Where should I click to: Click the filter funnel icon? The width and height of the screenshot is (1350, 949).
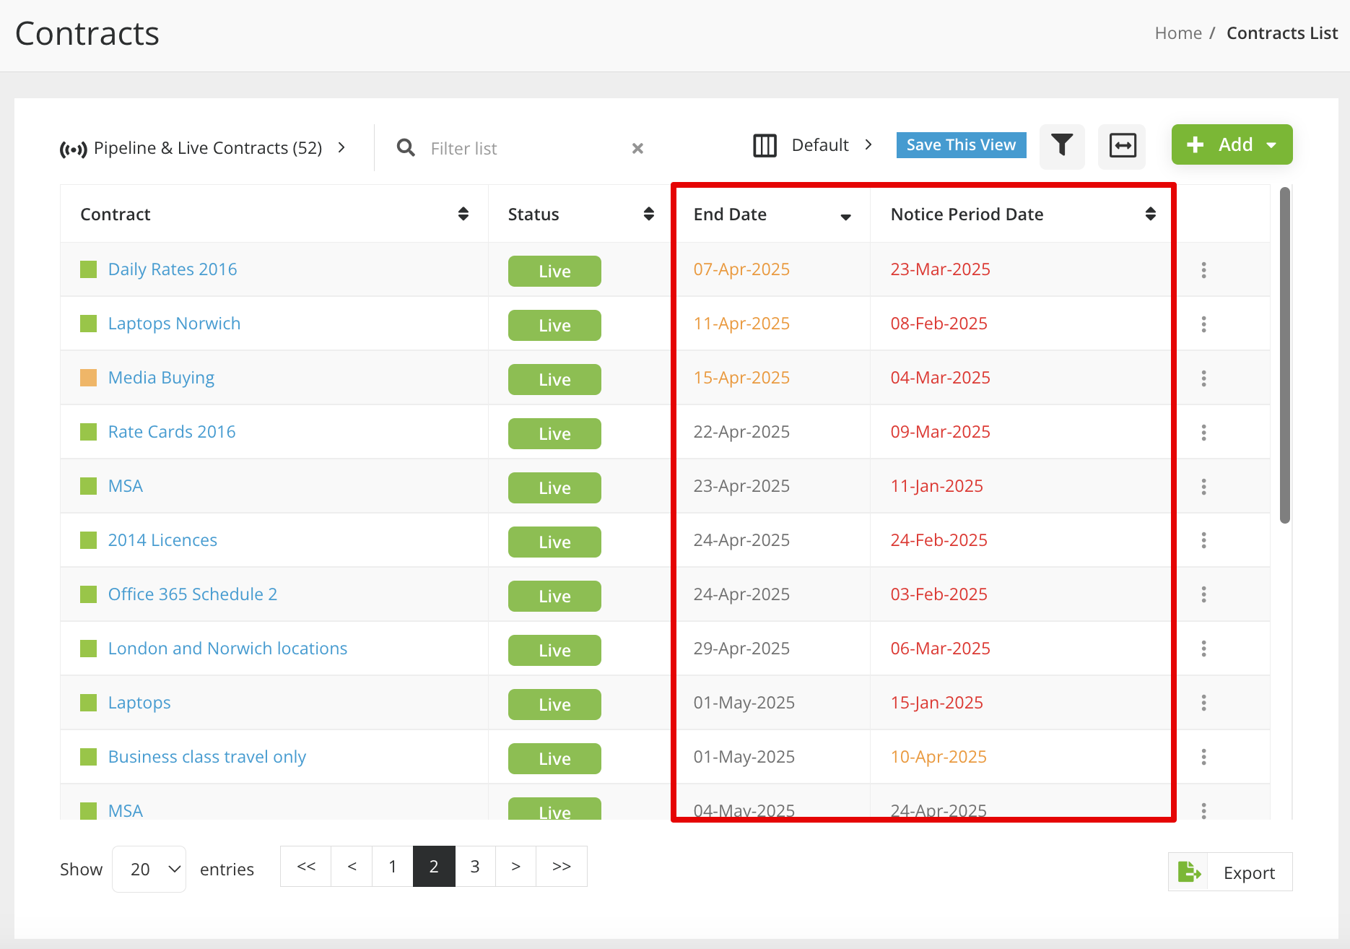(x=1061, y=146)
